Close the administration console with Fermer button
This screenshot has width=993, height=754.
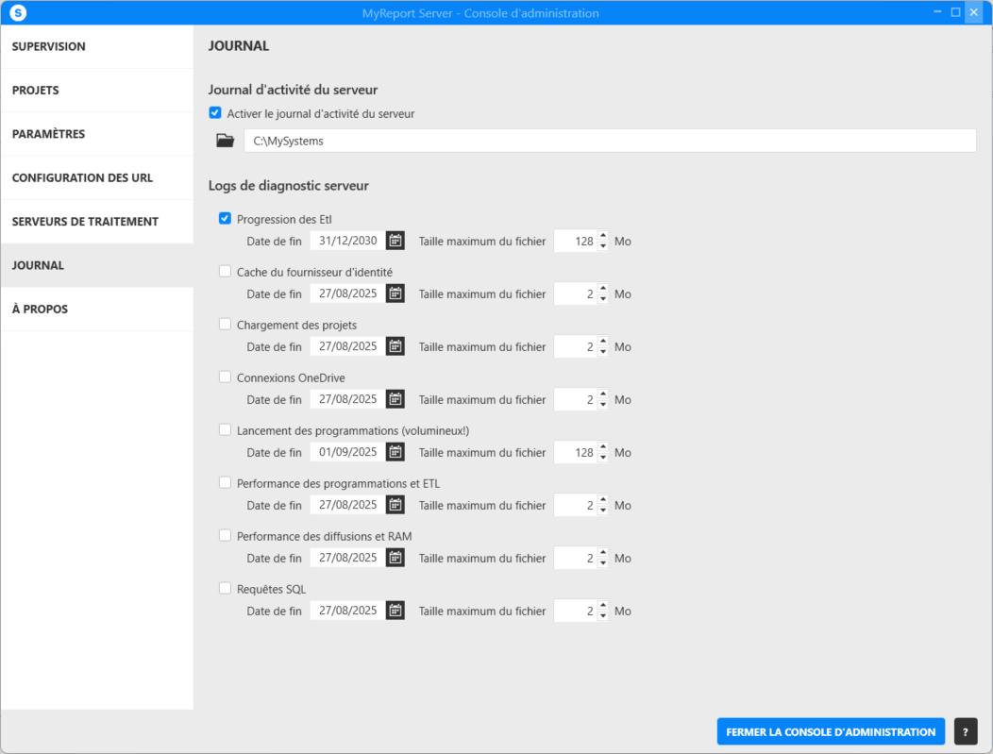click(830, 731)
